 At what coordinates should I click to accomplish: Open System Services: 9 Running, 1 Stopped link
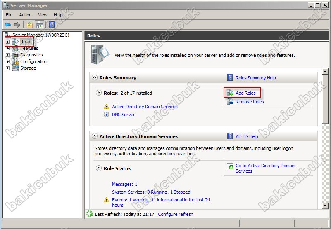tap(151, 192)
